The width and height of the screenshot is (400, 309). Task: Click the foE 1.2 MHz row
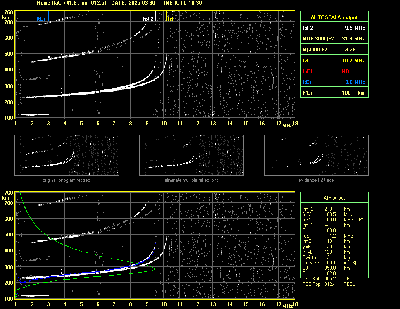pyautogui.click(x=328, y=236)
